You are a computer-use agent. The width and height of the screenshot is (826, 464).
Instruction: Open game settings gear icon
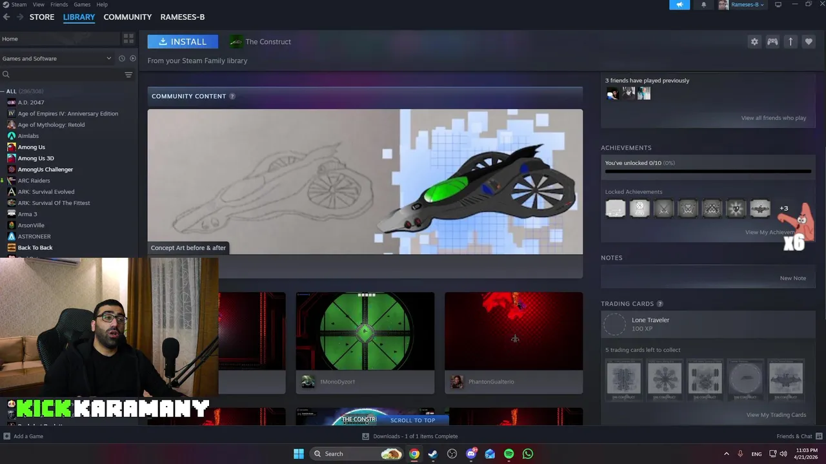754,42
